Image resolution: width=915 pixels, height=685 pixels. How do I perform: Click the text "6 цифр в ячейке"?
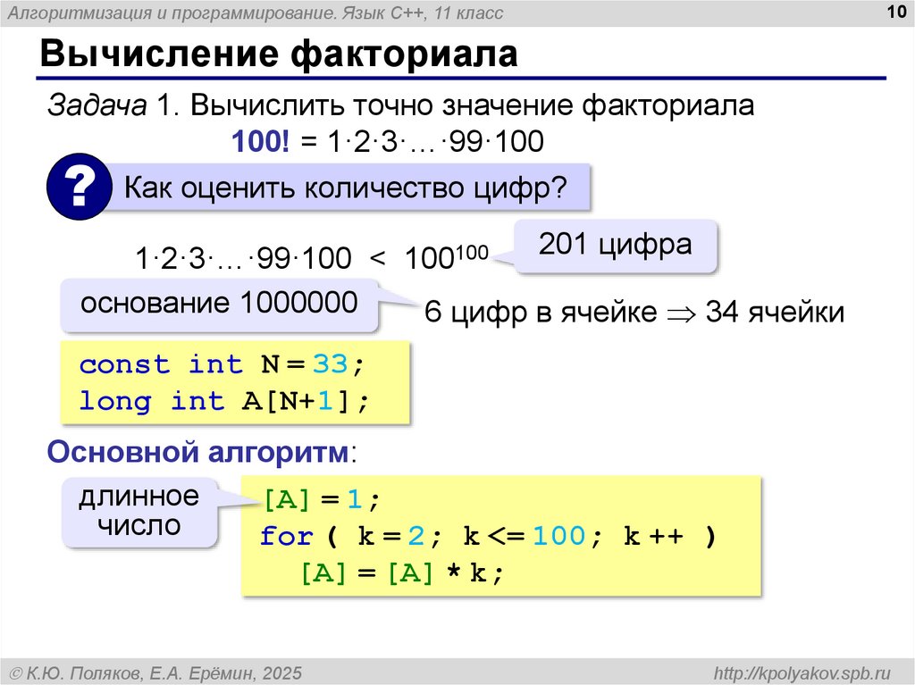click(x=541, y=312)
